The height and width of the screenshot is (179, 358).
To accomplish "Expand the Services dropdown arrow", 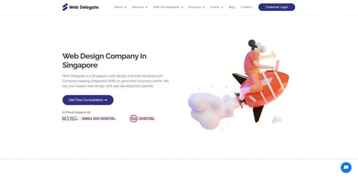I will click(146, 7).
